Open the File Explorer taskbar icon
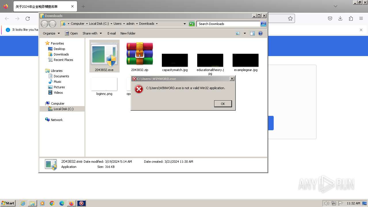The width and height of the screenshot is (368, 207). tap(32, 203)
